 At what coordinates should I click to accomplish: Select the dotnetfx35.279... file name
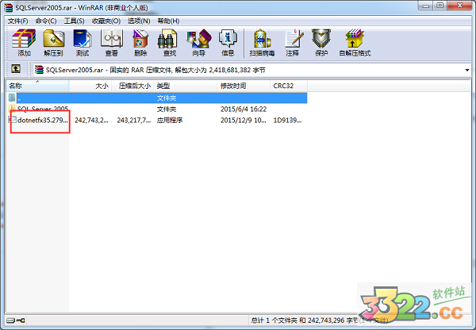point(43,121)
